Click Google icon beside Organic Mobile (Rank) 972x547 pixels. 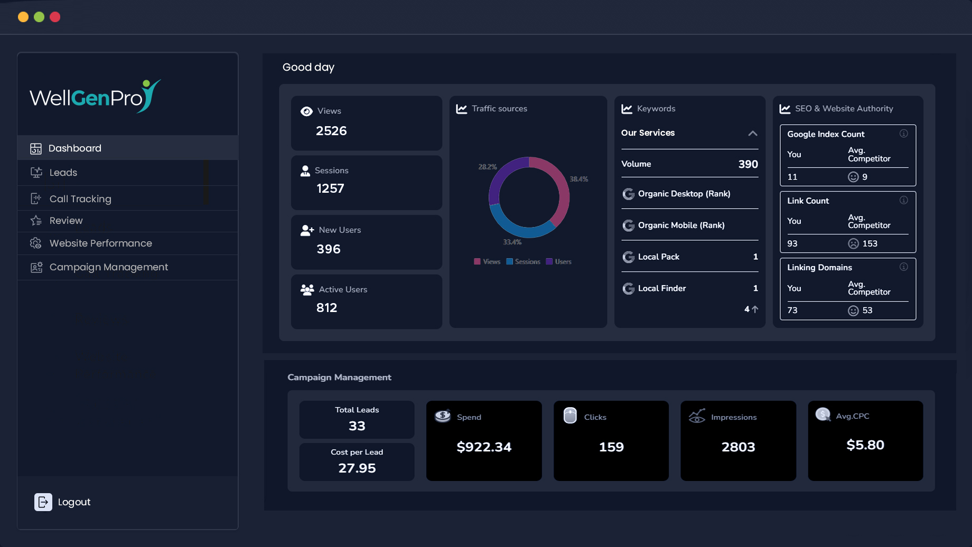pos(628,225)
